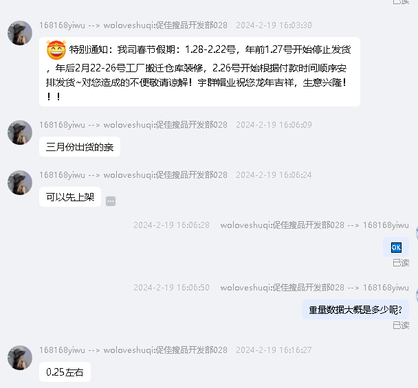Click the 2024-2-19 16:06:24 timestamp
Viewport: 418px width, 388px height.
point(274,175)
